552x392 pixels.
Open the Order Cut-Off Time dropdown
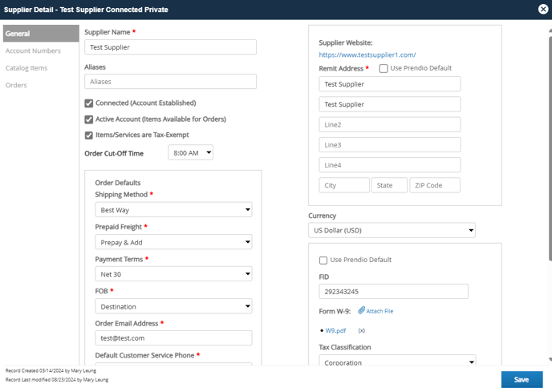[x=190, y=153]
